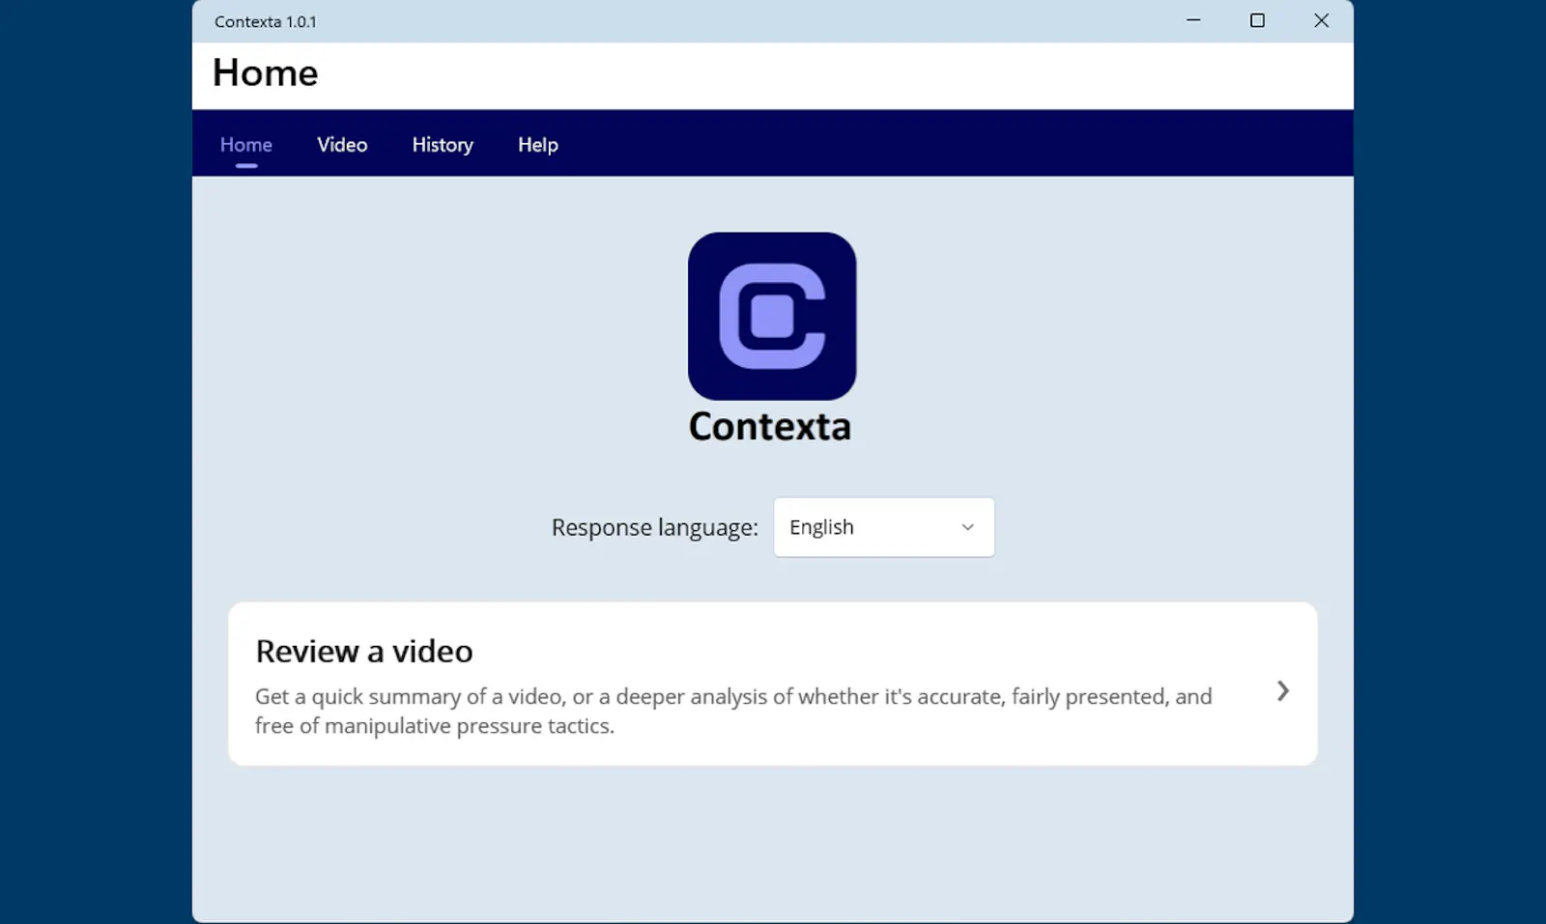
Task: Maximize the Contexta window
Action: (x=1257, y=20)
